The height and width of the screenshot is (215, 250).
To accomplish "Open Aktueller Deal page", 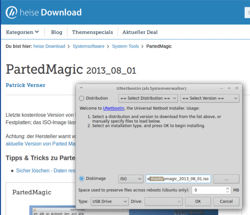I will (140, 32).
